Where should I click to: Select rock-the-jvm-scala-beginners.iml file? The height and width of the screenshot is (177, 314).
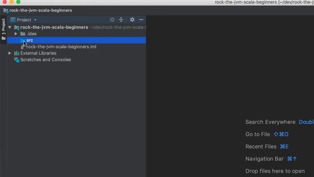pyautogui.click(x=61, y=47)
